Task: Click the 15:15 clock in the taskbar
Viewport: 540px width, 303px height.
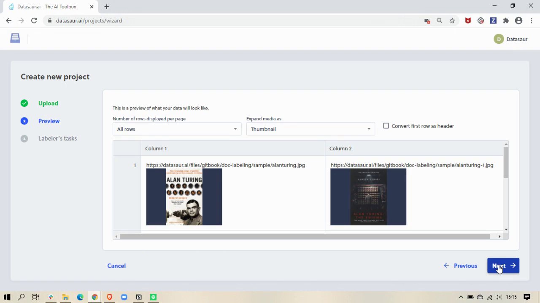Action: click(x=511, y=297)
